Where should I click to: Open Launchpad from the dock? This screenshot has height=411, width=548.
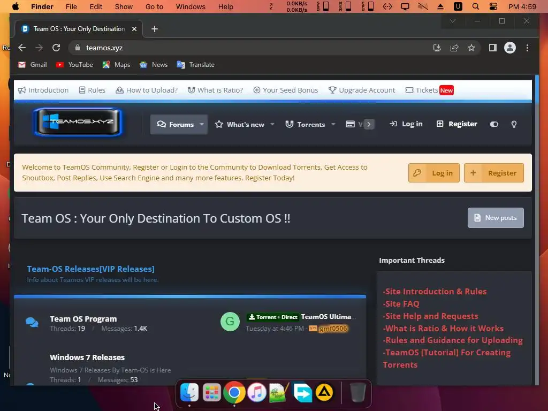click(212, 392)
